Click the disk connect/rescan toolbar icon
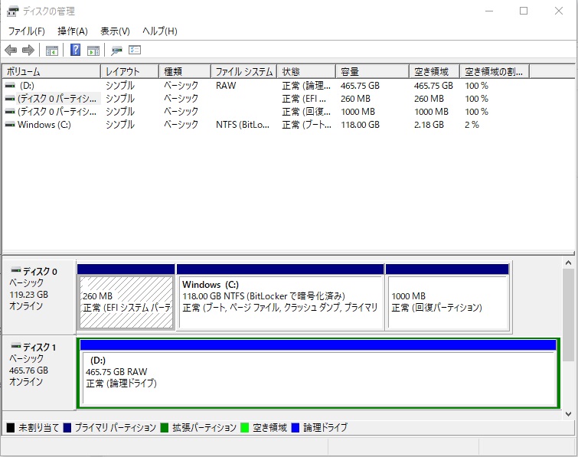Image resolution: width=578 pixels, height=457 pixels. pos(116,51)
